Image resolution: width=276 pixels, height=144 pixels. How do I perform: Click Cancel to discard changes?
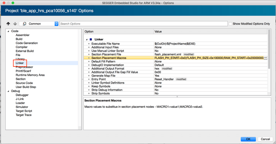point(265,139)
